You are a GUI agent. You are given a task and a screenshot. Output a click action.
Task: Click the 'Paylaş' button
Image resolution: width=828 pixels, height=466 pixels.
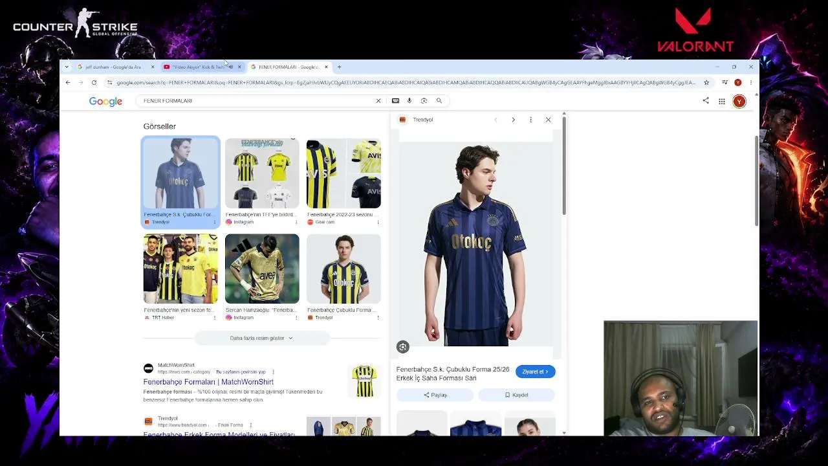[435, 395]
